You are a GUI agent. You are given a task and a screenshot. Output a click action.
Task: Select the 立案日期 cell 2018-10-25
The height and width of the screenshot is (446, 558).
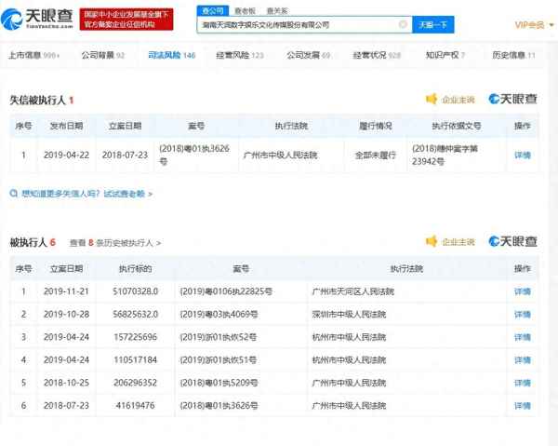(x=66, y=383)
